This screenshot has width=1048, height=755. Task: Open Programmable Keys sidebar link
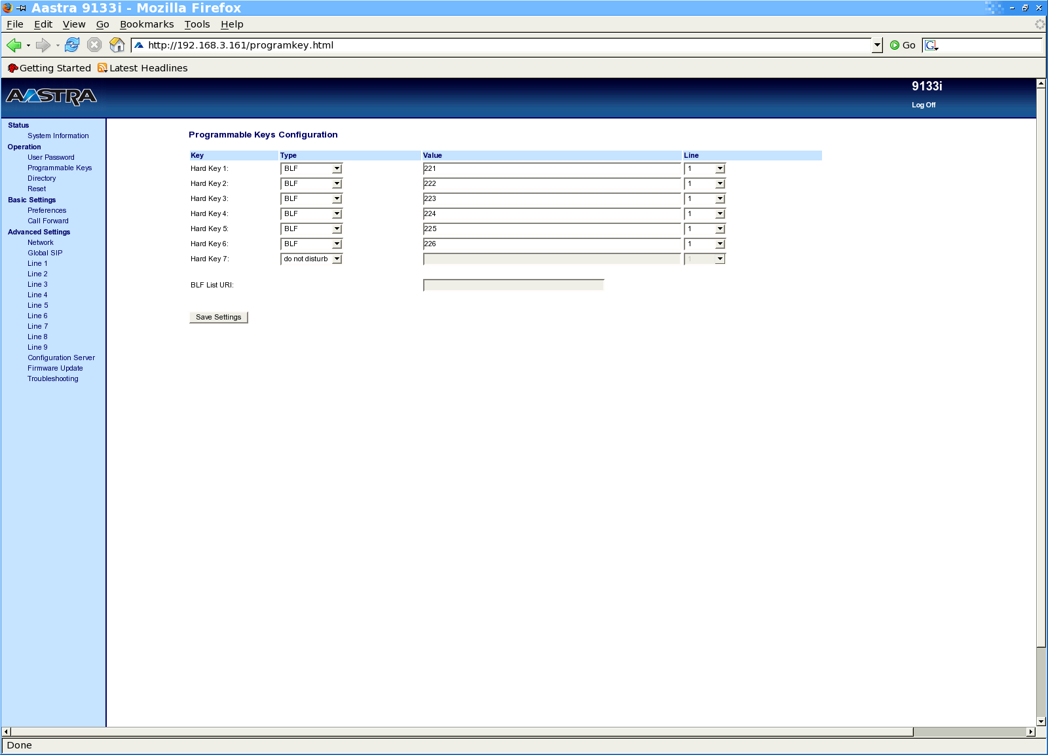[x=60, y=168]
